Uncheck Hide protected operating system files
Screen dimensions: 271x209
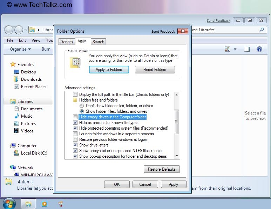(x=75, y=128)
